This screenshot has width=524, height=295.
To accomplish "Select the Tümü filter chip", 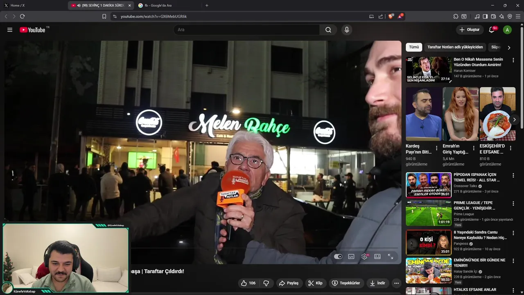I will click(414, 47).
